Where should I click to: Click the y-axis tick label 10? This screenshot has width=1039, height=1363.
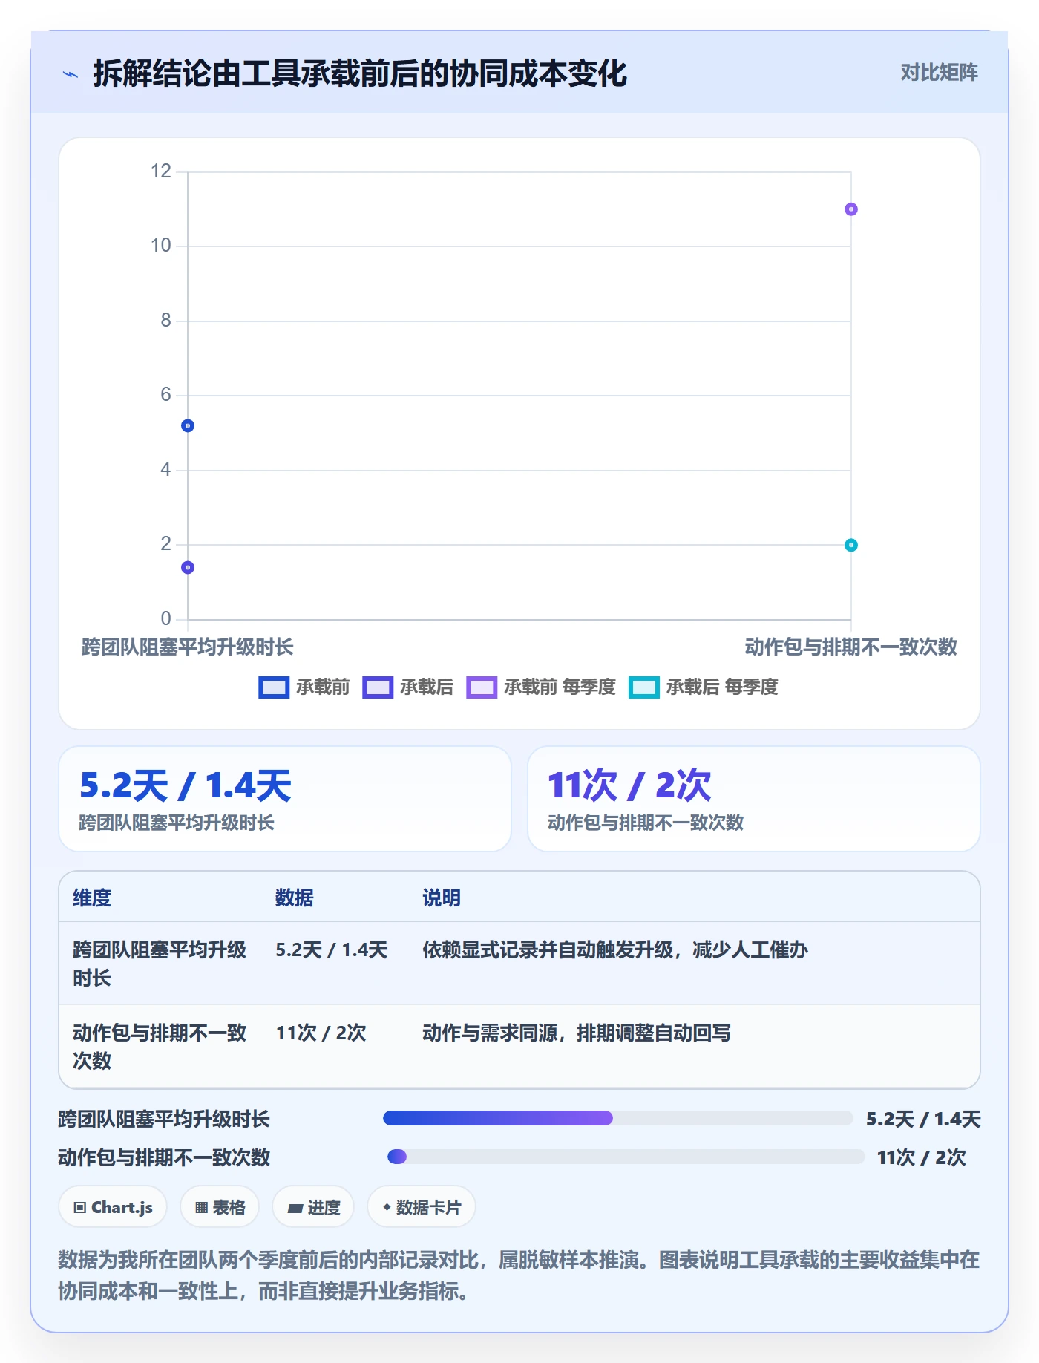click(x=161, y=246)
